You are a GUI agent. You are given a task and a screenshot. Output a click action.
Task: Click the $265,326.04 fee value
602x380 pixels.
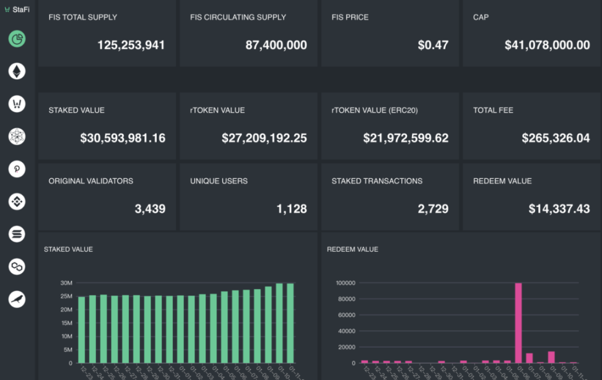[x=556, y=138]
